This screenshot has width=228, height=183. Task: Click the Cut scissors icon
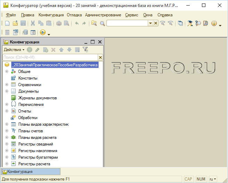point(33,23)
